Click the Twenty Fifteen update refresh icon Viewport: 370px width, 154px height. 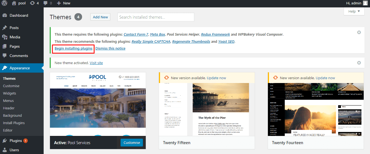click(x=166, y=78)
